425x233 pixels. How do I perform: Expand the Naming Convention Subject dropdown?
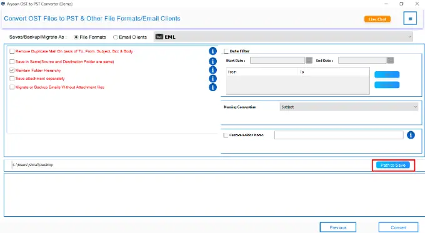point(349,107)
